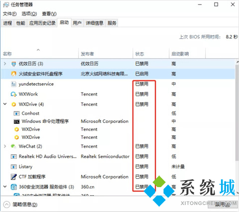Click the WeChat (2) icon
The height and width of the screenshot is (212, 239).
[13, 146]
